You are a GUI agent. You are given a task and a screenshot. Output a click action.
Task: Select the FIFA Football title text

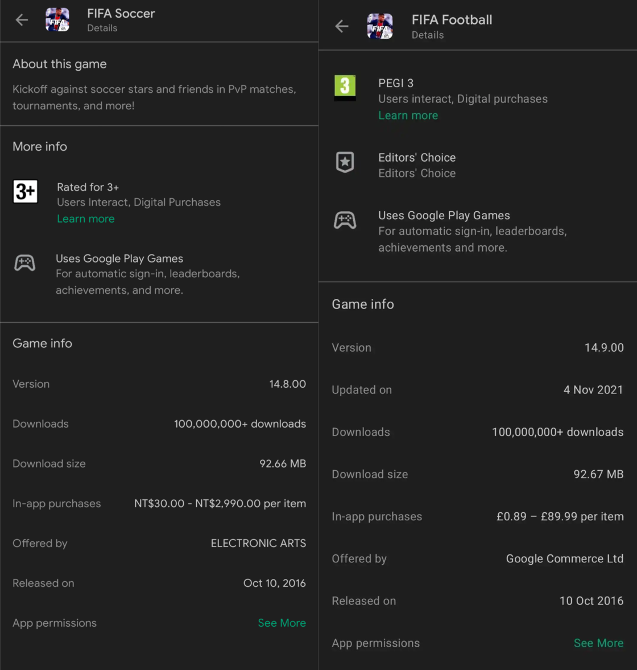pos(452,20)
